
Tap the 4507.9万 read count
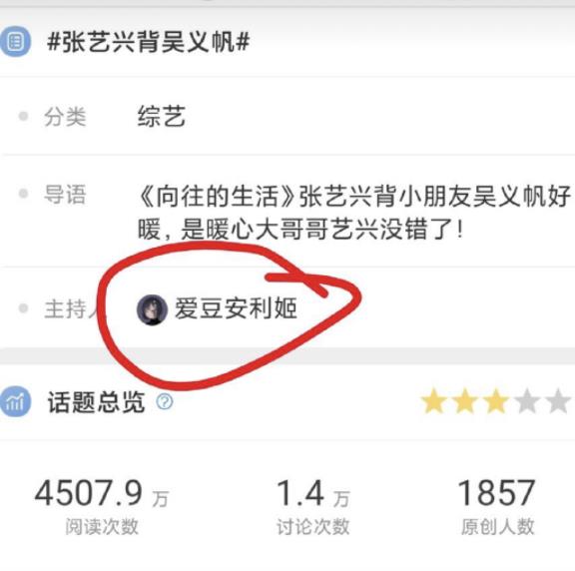coord(102,493)
